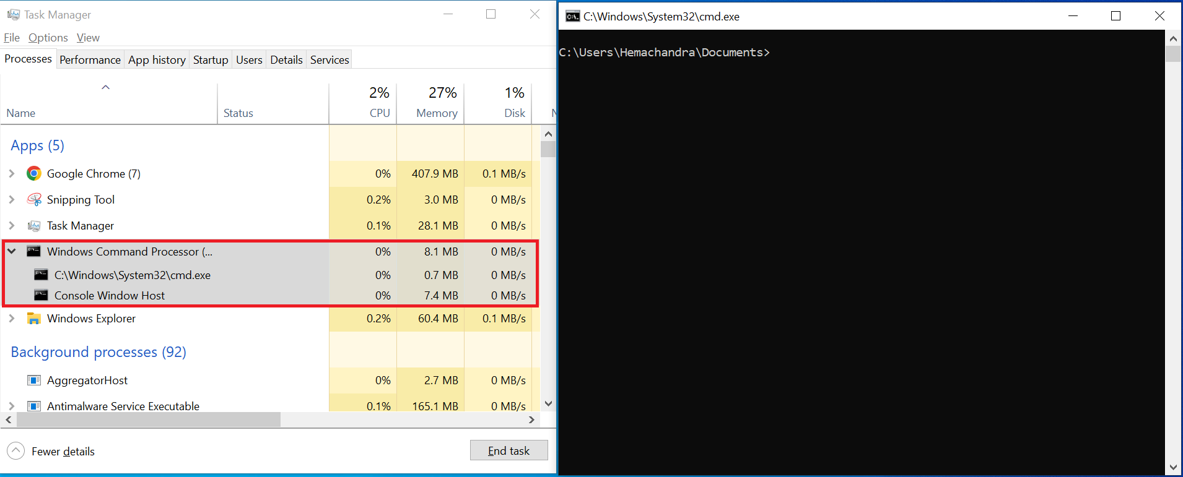Click the Fewer details arrow circle
Screen dimensions: 1183x477
(x=16, y=451)
